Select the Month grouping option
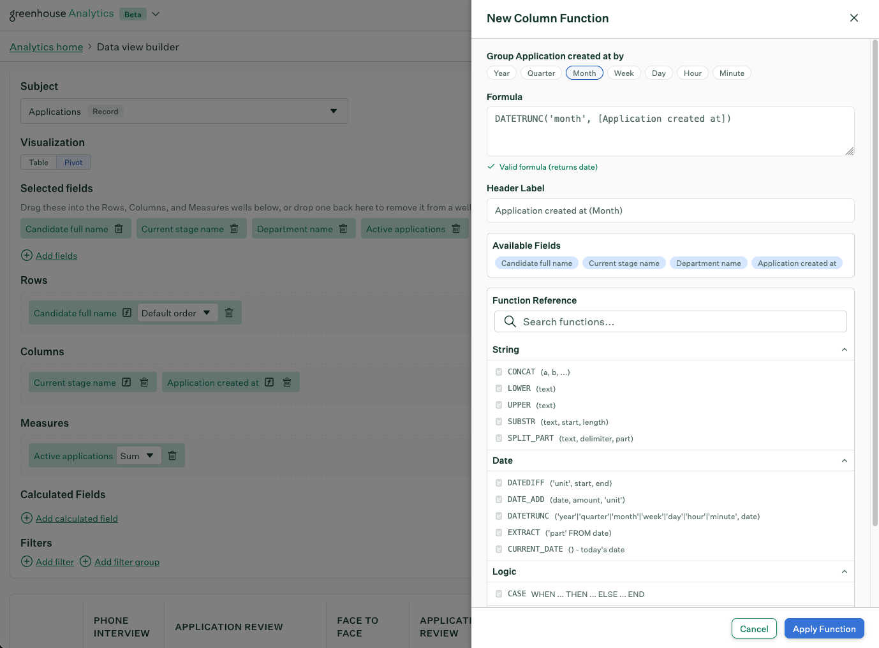The height and width of the screenshot is (648, 879). tap(584, 73)
